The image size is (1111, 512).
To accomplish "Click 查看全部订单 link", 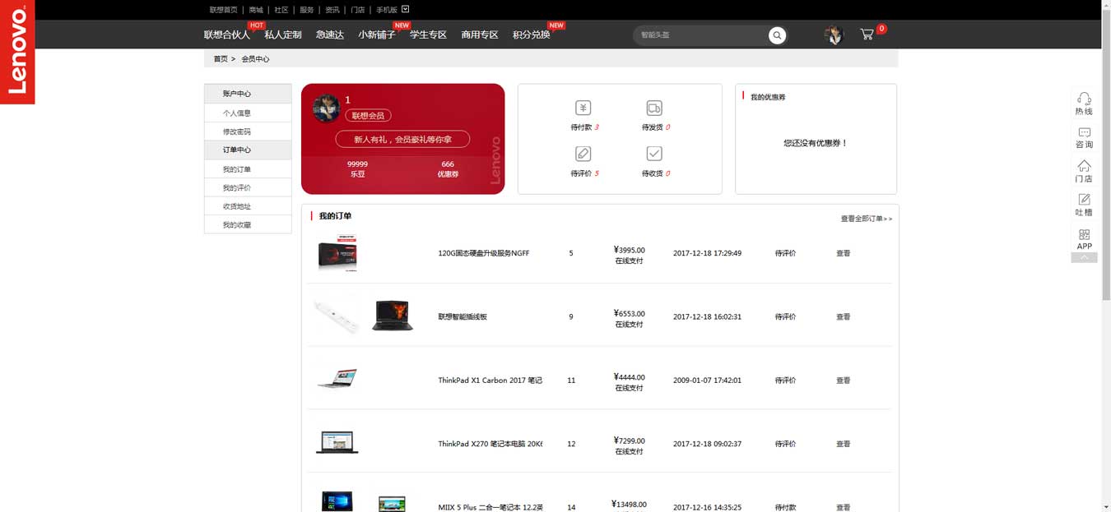I will tap(866, 219).
